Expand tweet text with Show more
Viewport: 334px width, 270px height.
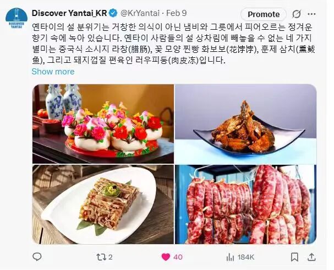pos(53,72)
